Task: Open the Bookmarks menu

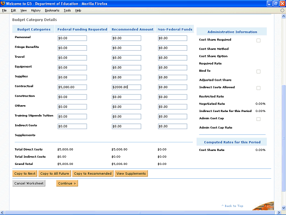Action: coord(52,10)
